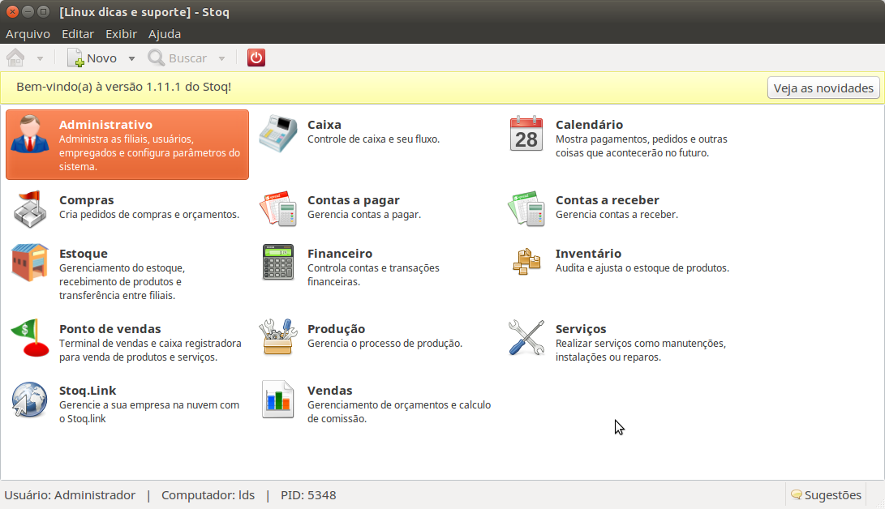Click the Calendário title label
885x509 pixels.
point(589,125)
